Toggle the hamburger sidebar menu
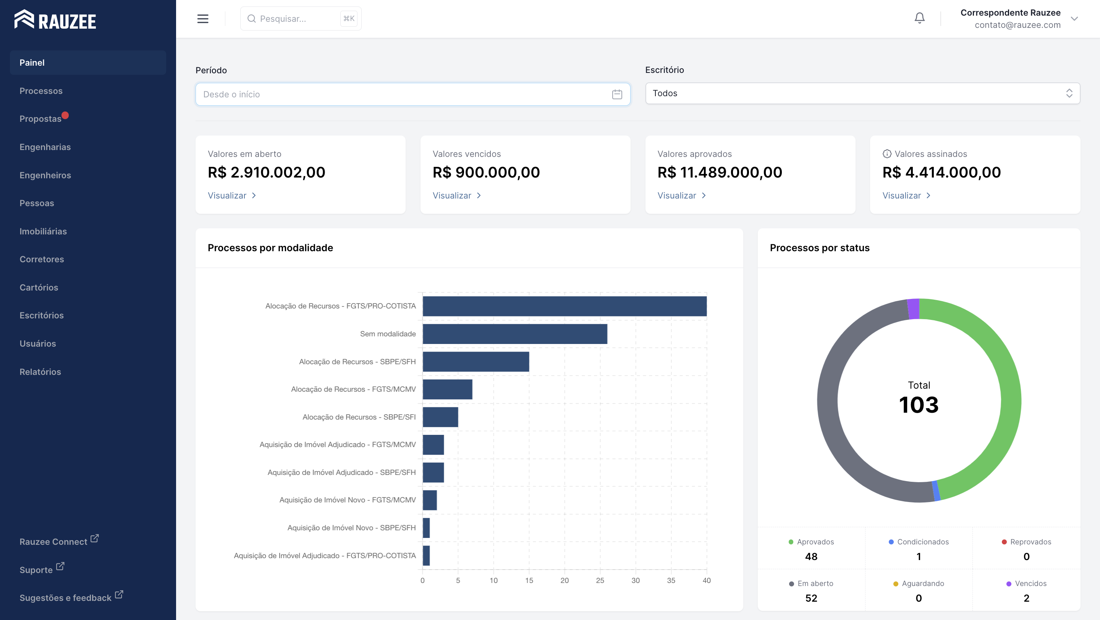Image resolution: width=1100 pixels, height=620 pixels. [203, 19]
